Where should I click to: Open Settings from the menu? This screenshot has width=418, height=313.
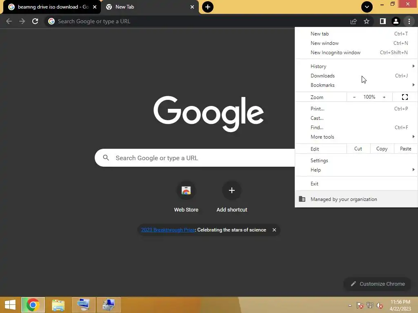[x=356, y=161]
